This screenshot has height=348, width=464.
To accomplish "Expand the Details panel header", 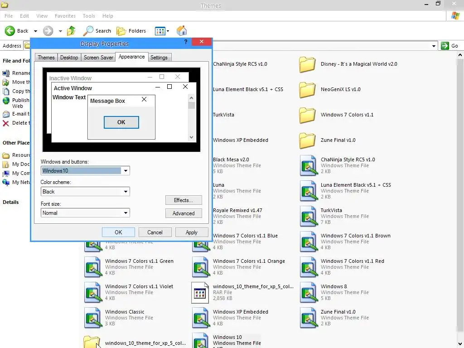I will (11, 202).
